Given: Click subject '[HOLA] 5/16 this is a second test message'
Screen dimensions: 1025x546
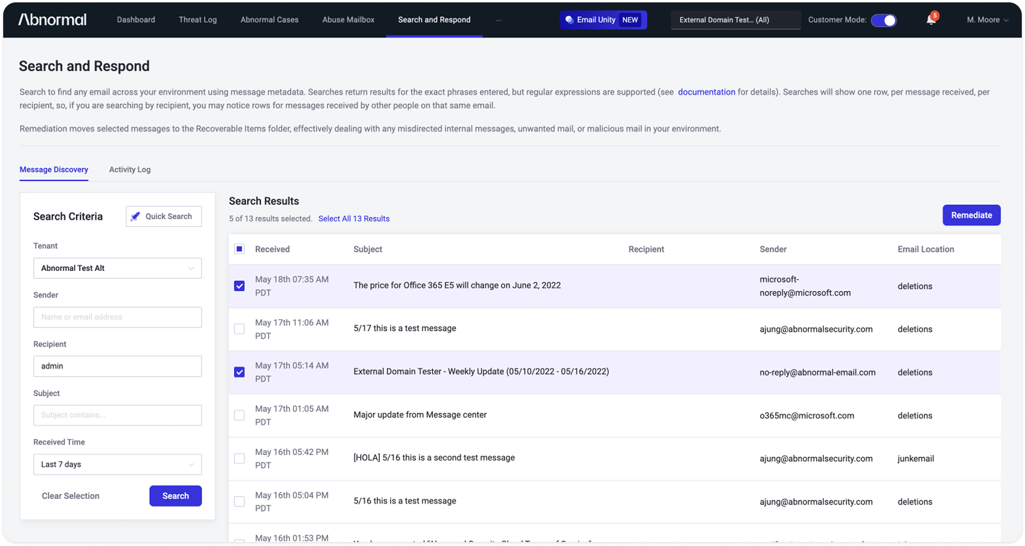Looking at the screenshot, I should [434, 458].
